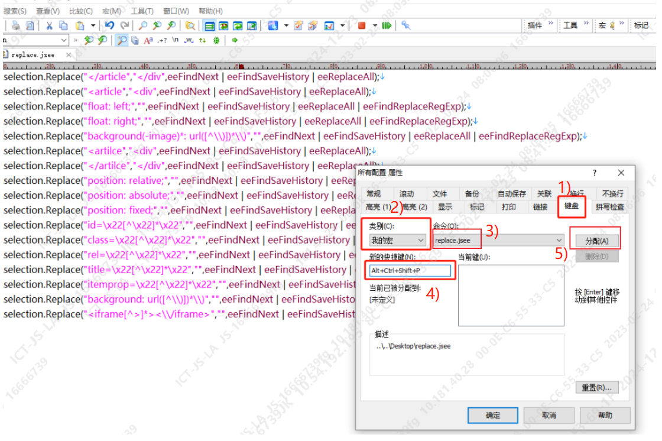Image resolution: width=662 pixels, height=441 pixels.
Task: Click the Print icon in toolbar
Action: click(16, 25)
